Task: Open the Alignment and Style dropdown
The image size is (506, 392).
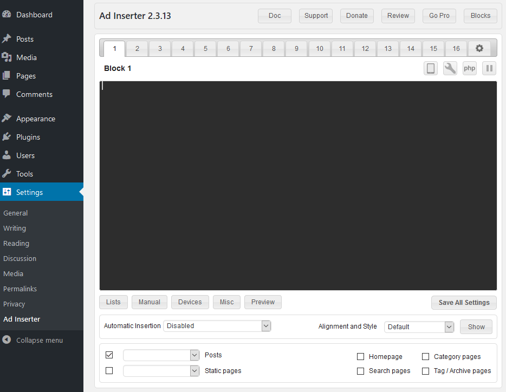Action: point(419,326)
